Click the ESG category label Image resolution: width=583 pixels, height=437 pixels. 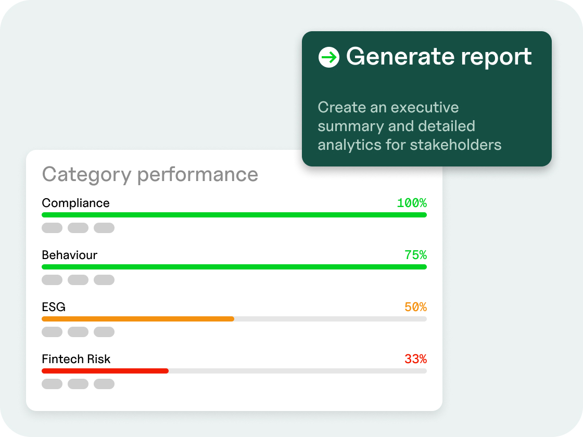tap(54, 307)
